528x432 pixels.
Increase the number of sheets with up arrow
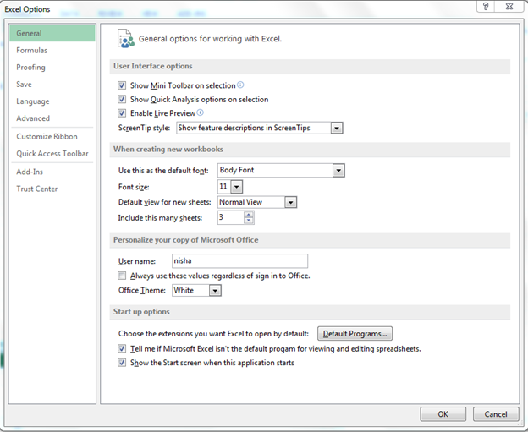(x=249, y=215)
